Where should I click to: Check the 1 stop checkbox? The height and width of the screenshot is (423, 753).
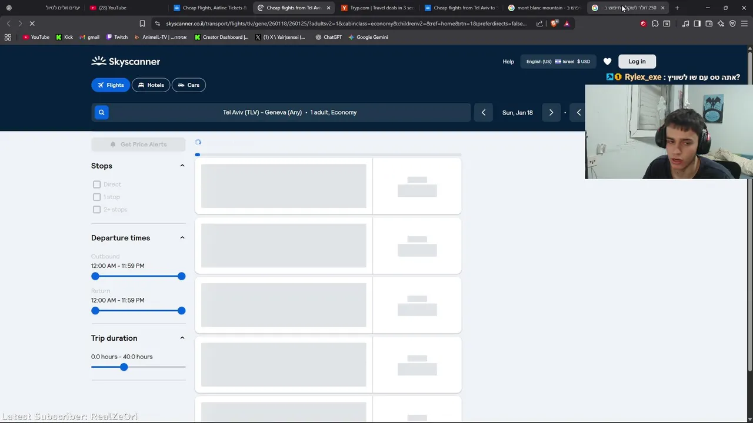tap(96, 197)
